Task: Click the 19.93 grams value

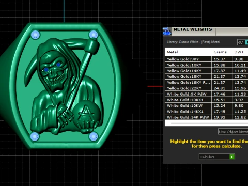Action: tap(220, 117)
